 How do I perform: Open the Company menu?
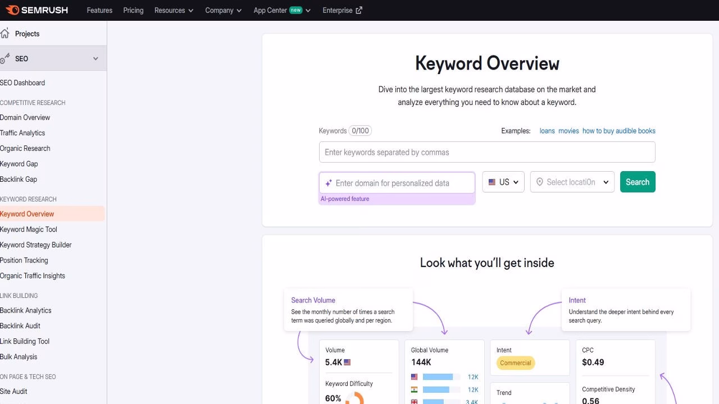(x=223, y=10)
